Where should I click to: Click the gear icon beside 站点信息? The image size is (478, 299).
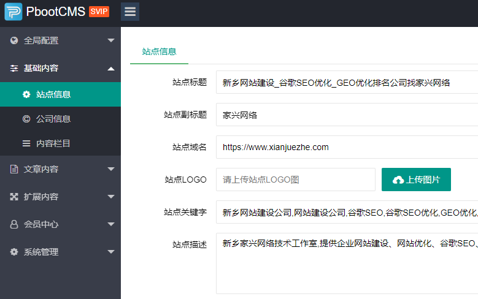coord(26,94)
